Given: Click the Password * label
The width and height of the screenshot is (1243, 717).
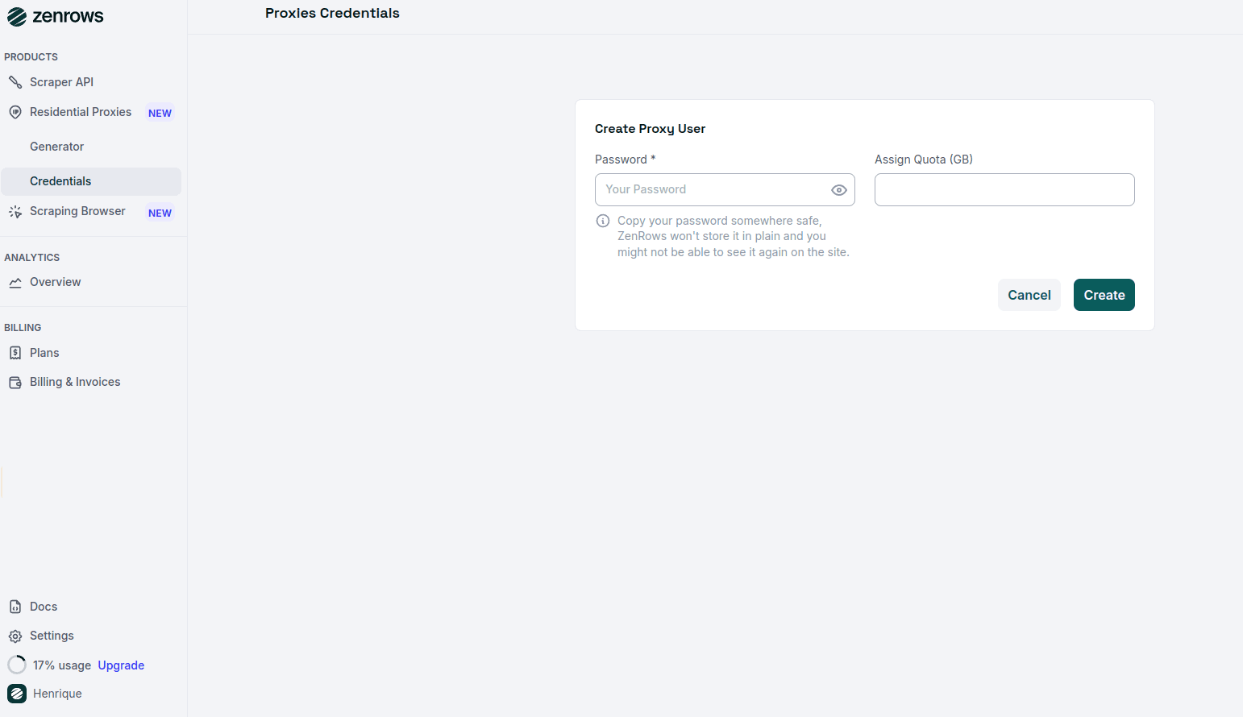Looking at the screenshot, I should 625,160.
